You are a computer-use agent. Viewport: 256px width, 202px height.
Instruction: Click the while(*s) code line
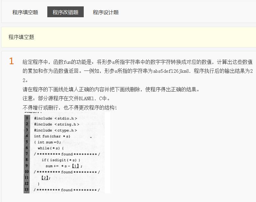click(x=50, y=148)
